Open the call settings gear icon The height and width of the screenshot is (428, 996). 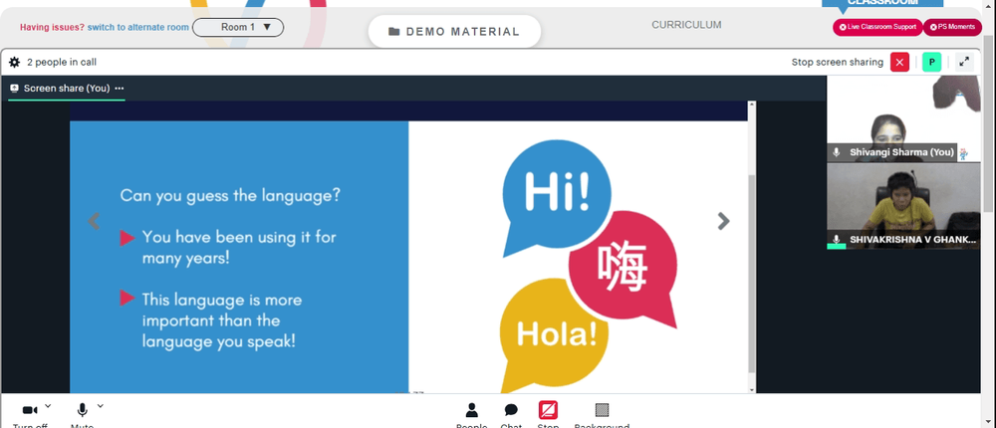click(x=14, y=63)
